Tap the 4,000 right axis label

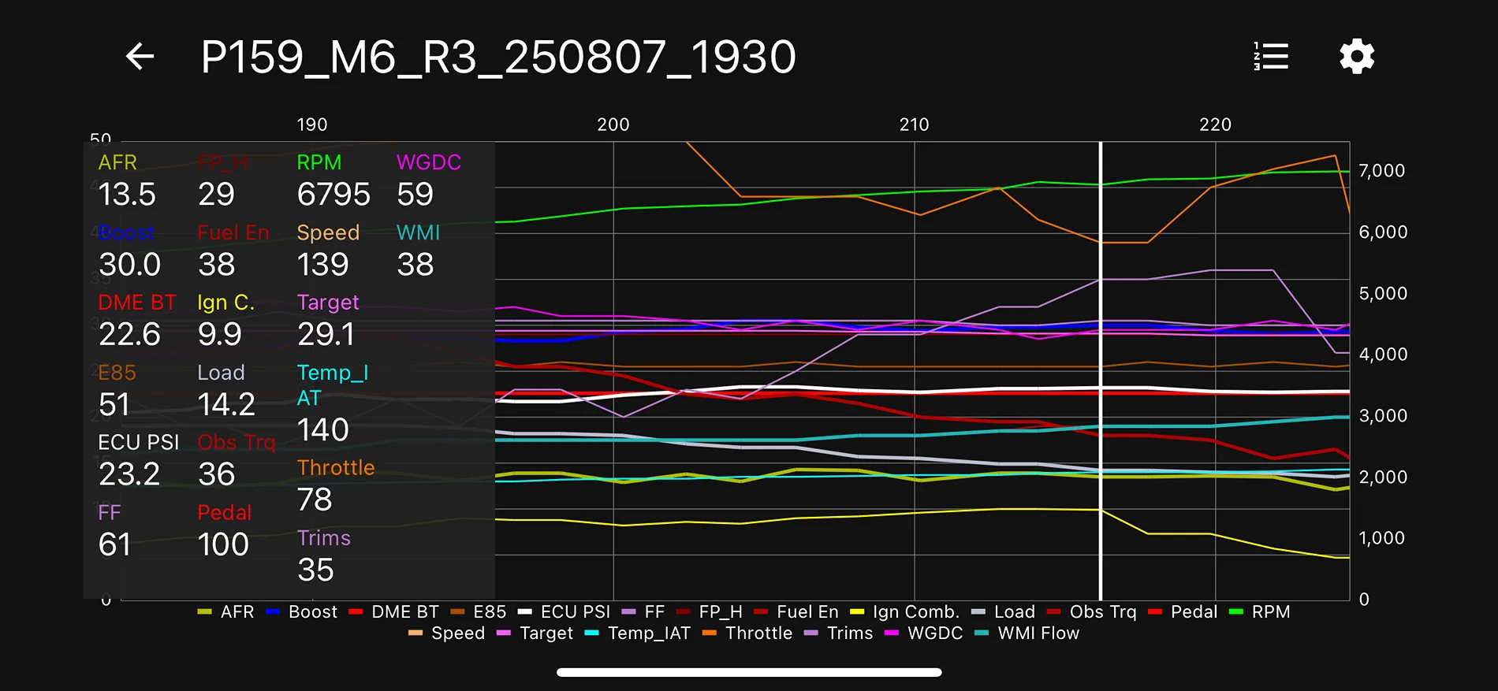coord(1383,355)
